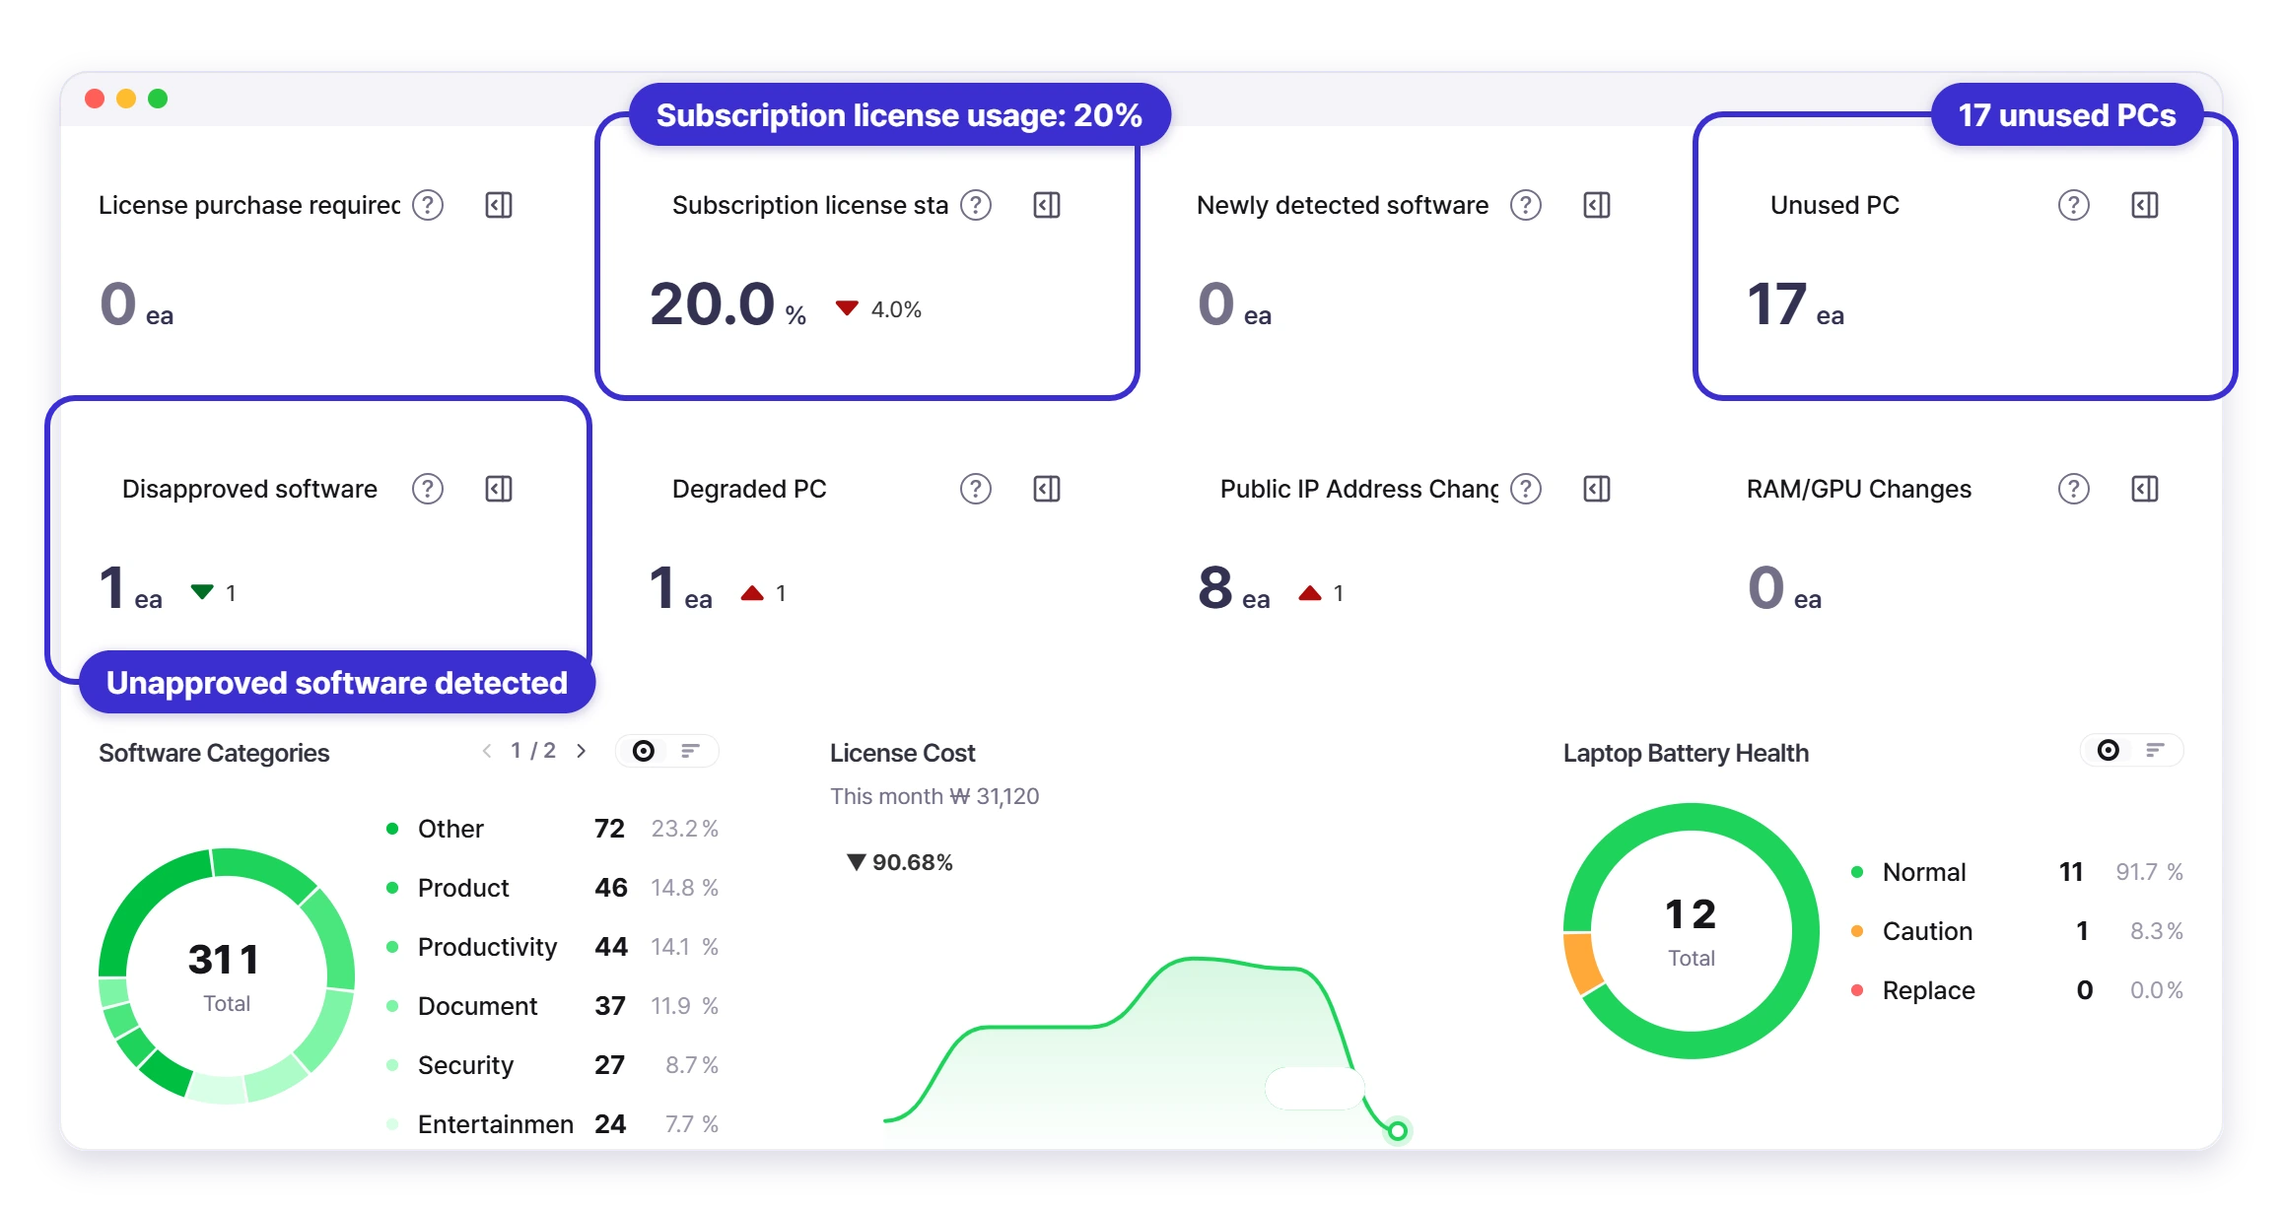The height and width of the screenshot is (1210, 2283).
Task: Expand License purchase required side panel
Action: [499, 205]
